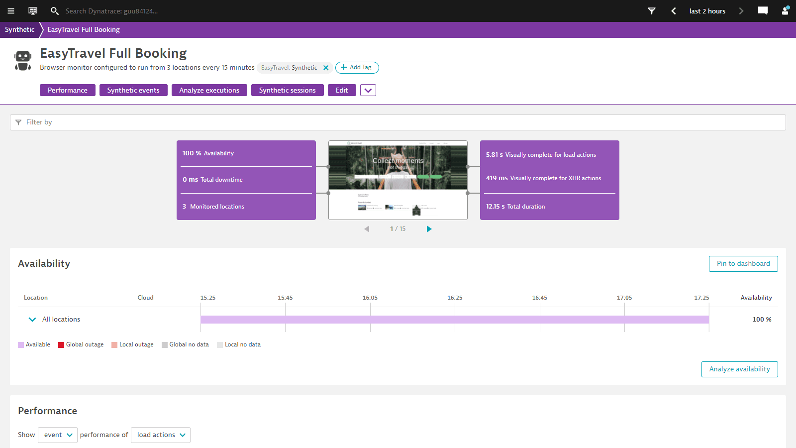Click the 1 / 15 step counter
Image resolution: width=796 pixels, height=448 pixels.
[398, 229]
